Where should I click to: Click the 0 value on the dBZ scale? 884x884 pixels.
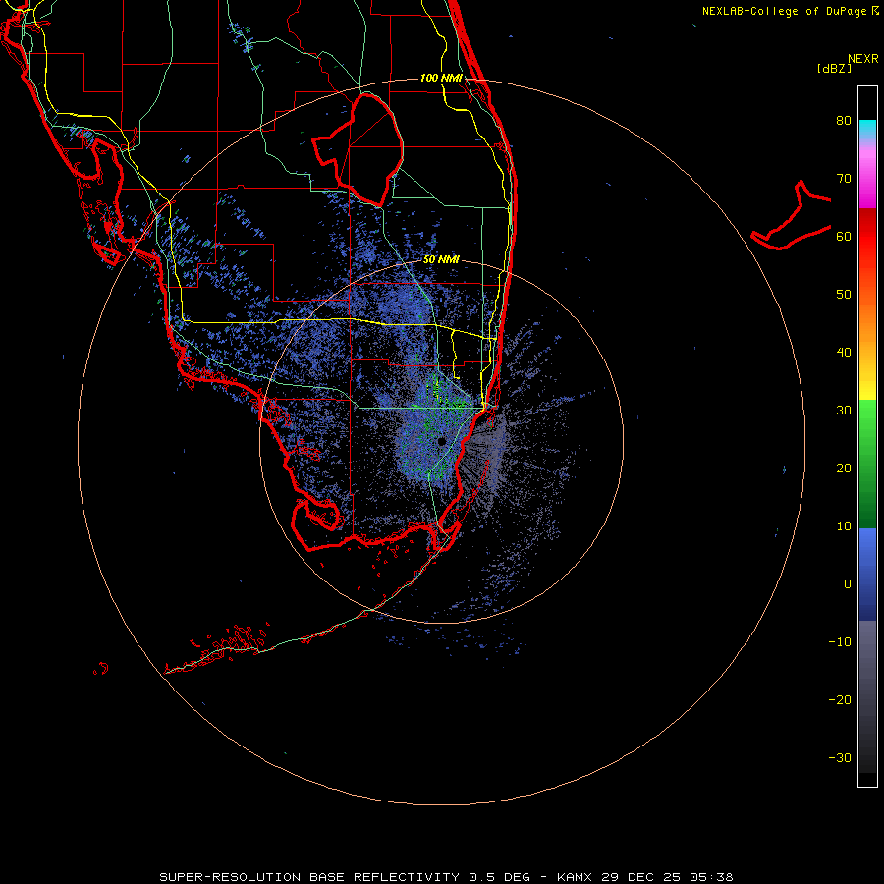coord(848,584)
